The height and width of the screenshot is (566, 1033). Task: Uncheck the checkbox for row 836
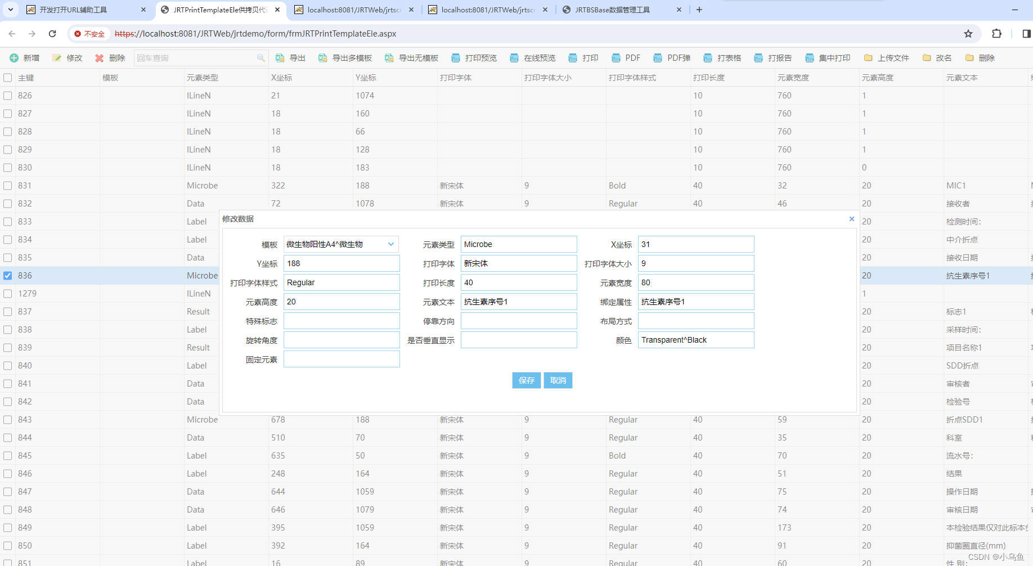(7, 276)
